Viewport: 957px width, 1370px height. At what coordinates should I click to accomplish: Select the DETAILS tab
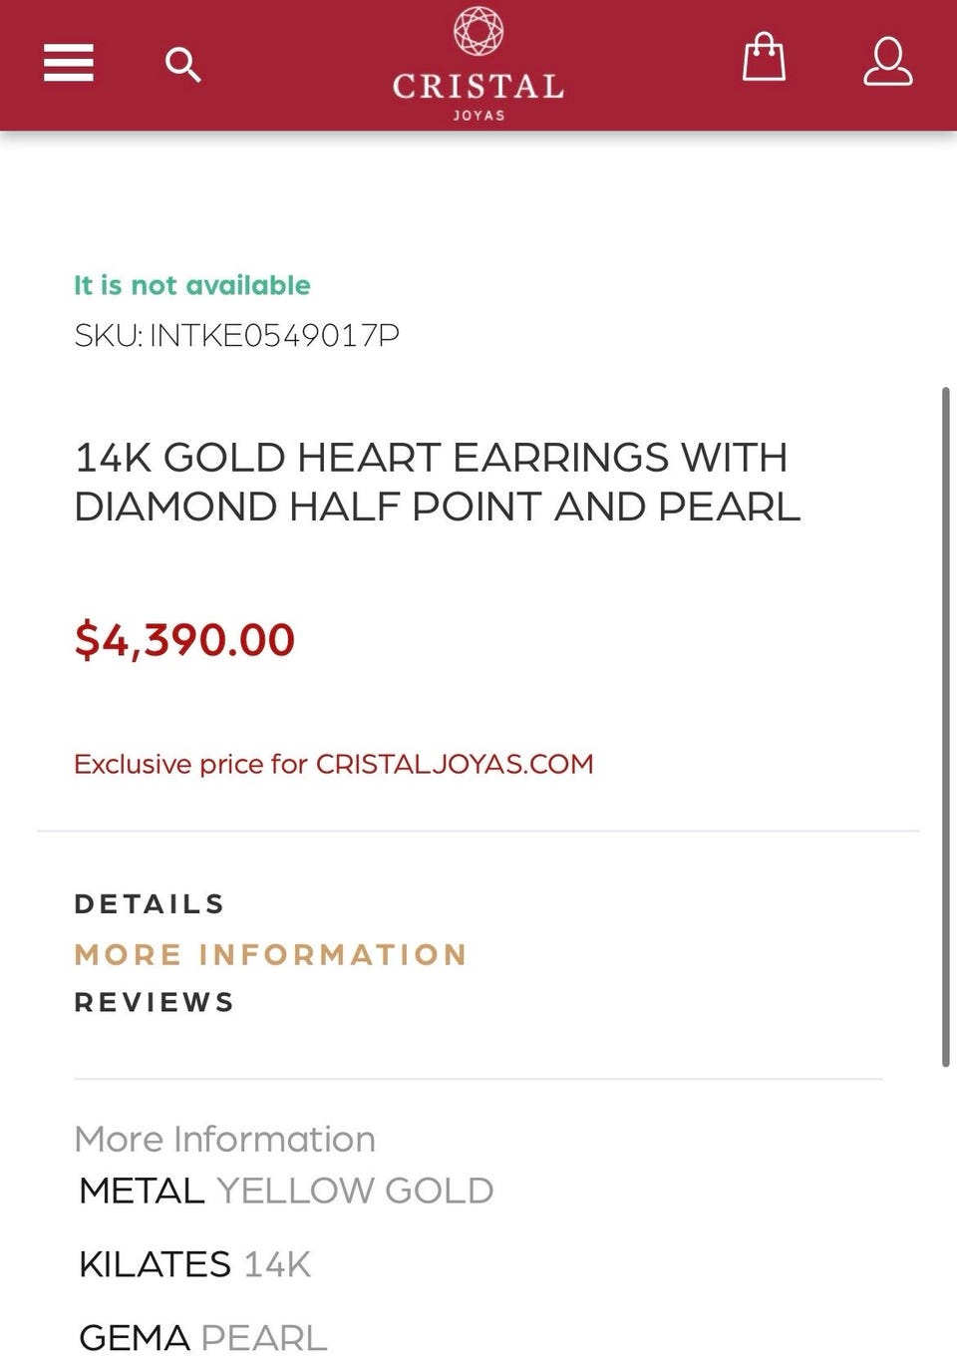pyautogui.click(x=150, y=904)
